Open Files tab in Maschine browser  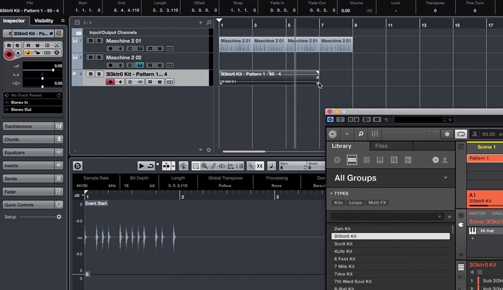[x=382, y=146]
